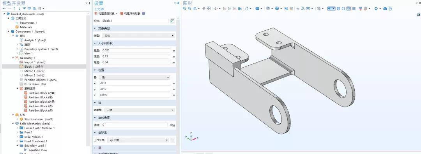Click the move up arrow in model builder
This screenshot has height=154, width=421.
[x=14, y=9]
